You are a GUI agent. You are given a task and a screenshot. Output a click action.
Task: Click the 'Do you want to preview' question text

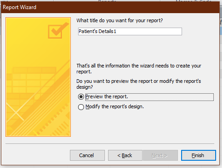tap(138, 84)
